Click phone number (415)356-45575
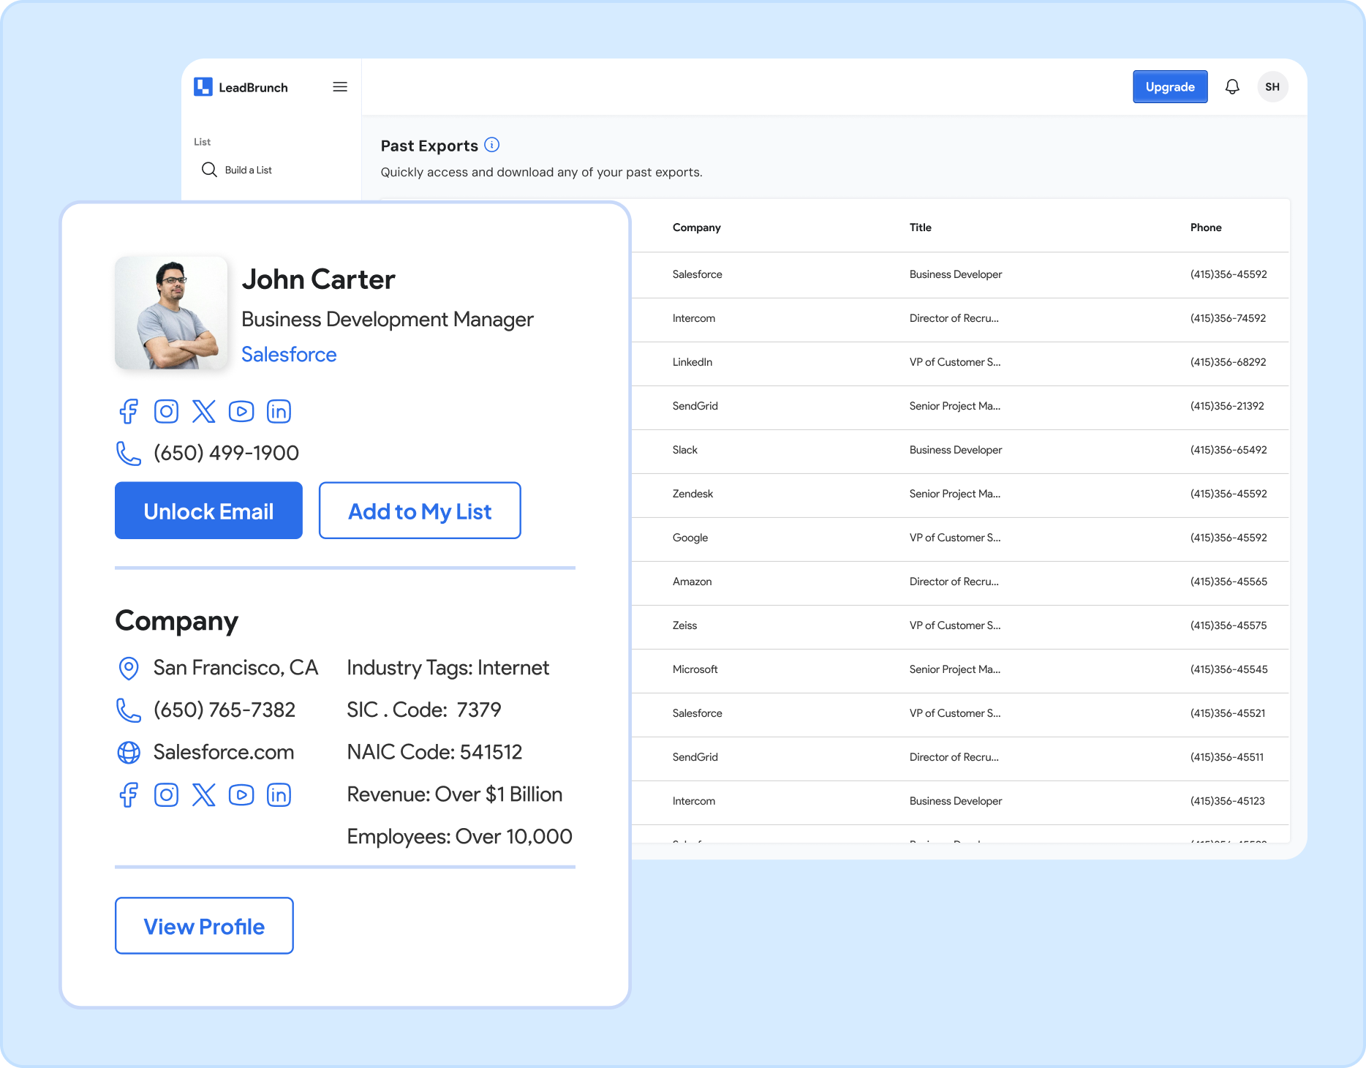The height and width of the screenshot is (1068, 1366). click(x=1229, y=625)
